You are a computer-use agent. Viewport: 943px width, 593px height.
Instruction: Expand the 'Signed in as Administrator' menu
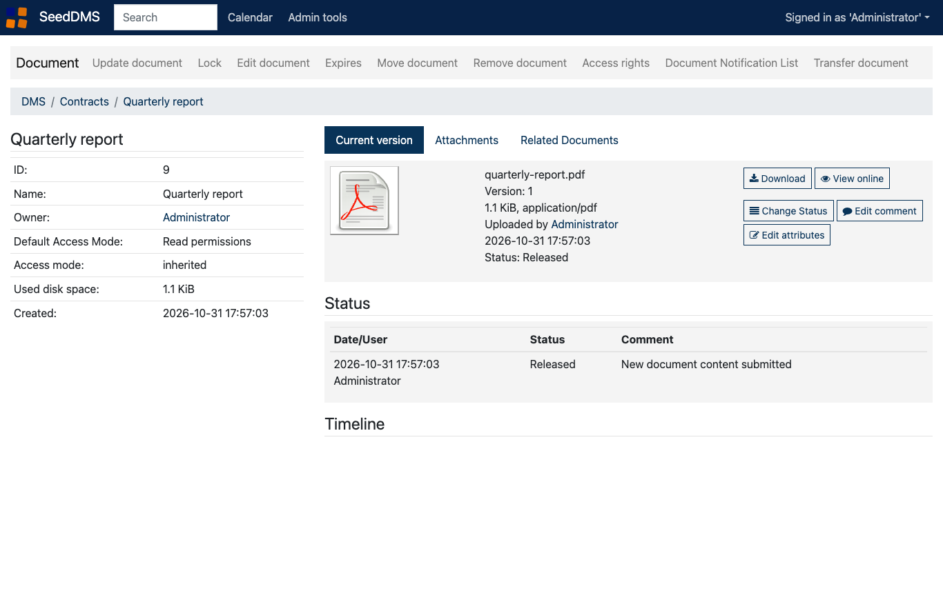pos(857,17)
